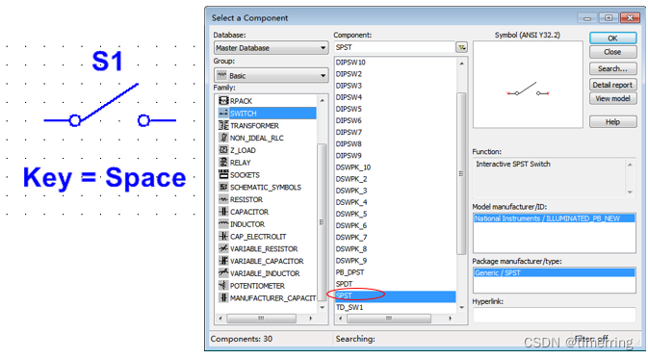Click the POTENTIOMETER family icon
Viewport: 648px width, 359px height.
(x=223, y=286)
